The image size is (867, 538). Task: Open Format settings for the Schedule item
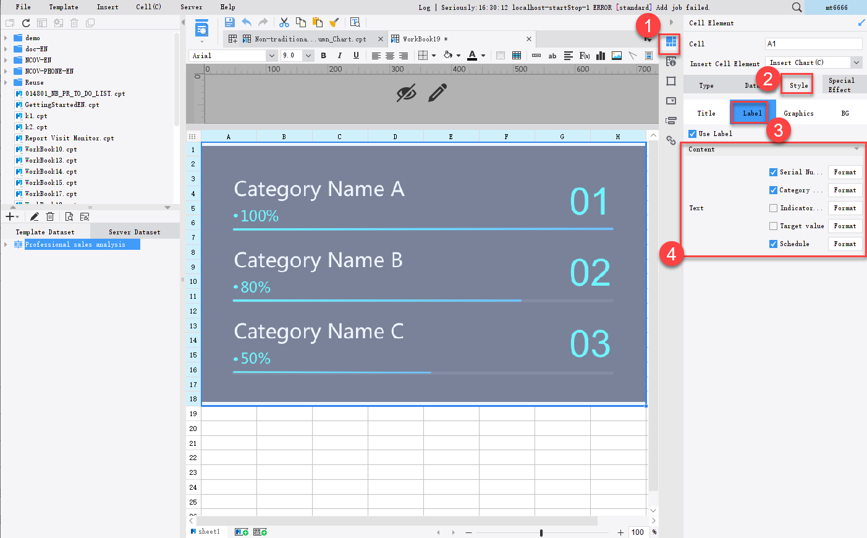click(845, 244)
